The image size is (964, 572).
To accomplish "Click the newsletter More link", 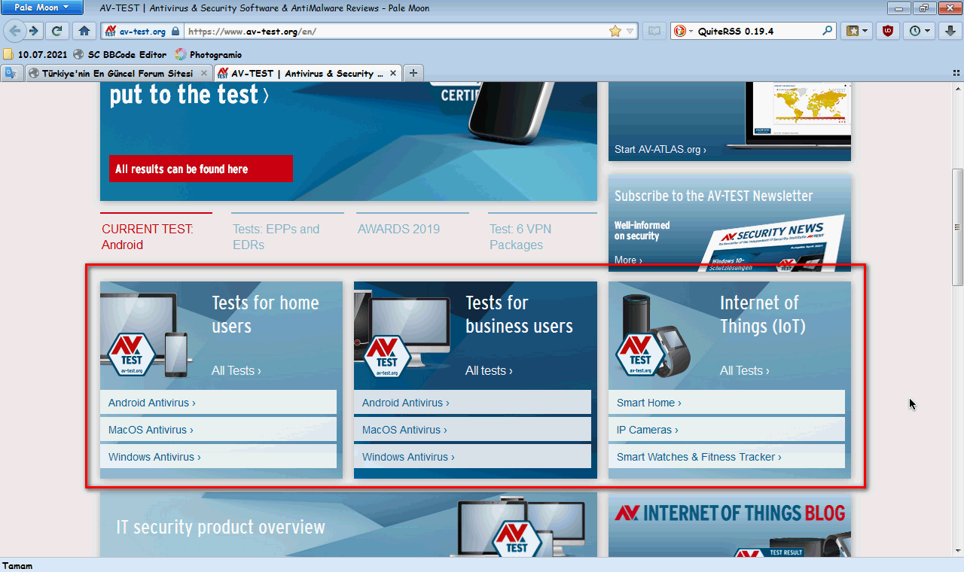I will [x=628, y=260].
